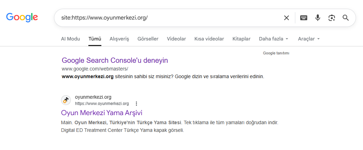This screenshot has width=363, height=150.
Task: Expand the Daha fazla dropdown
Action: point(274,39)
